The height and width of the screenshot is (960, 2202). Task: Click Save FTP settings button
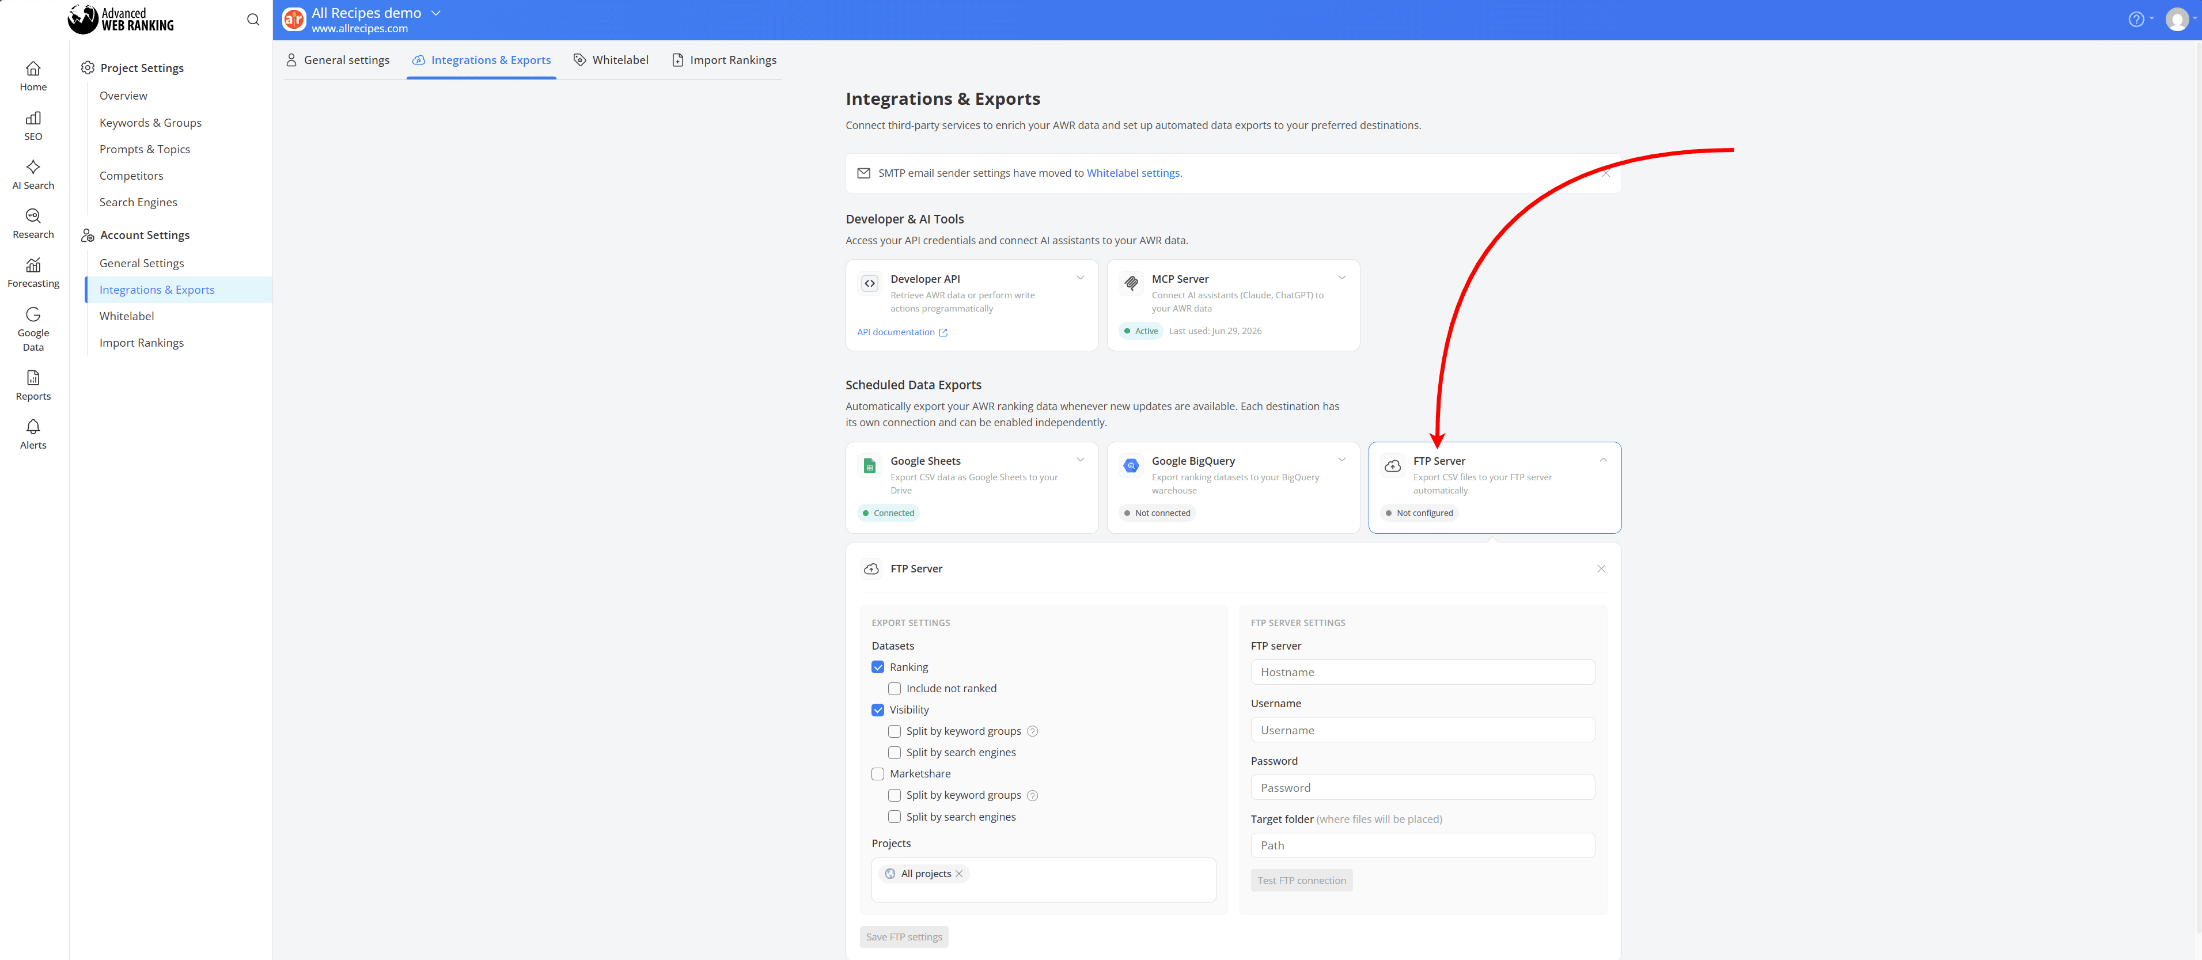point(904,937)
